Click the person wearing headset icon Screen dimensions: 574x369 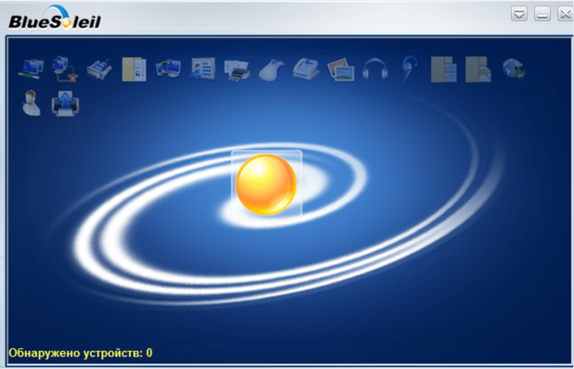[31, 102]
